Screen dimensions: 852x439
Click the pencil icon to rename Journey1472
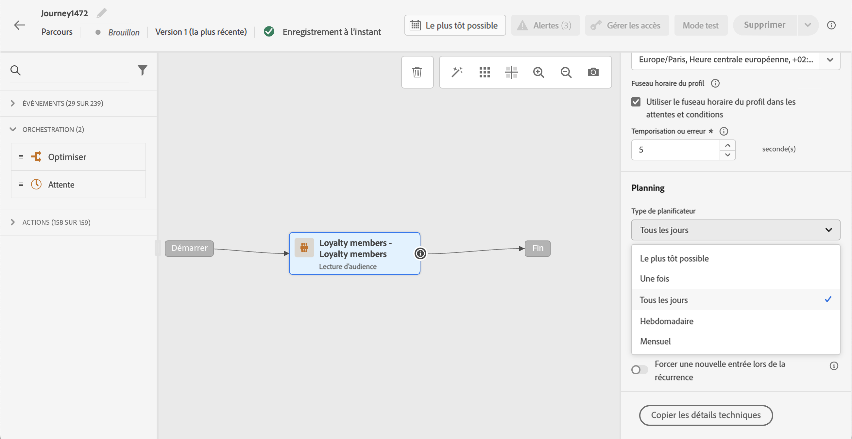(x=102, y=13)
